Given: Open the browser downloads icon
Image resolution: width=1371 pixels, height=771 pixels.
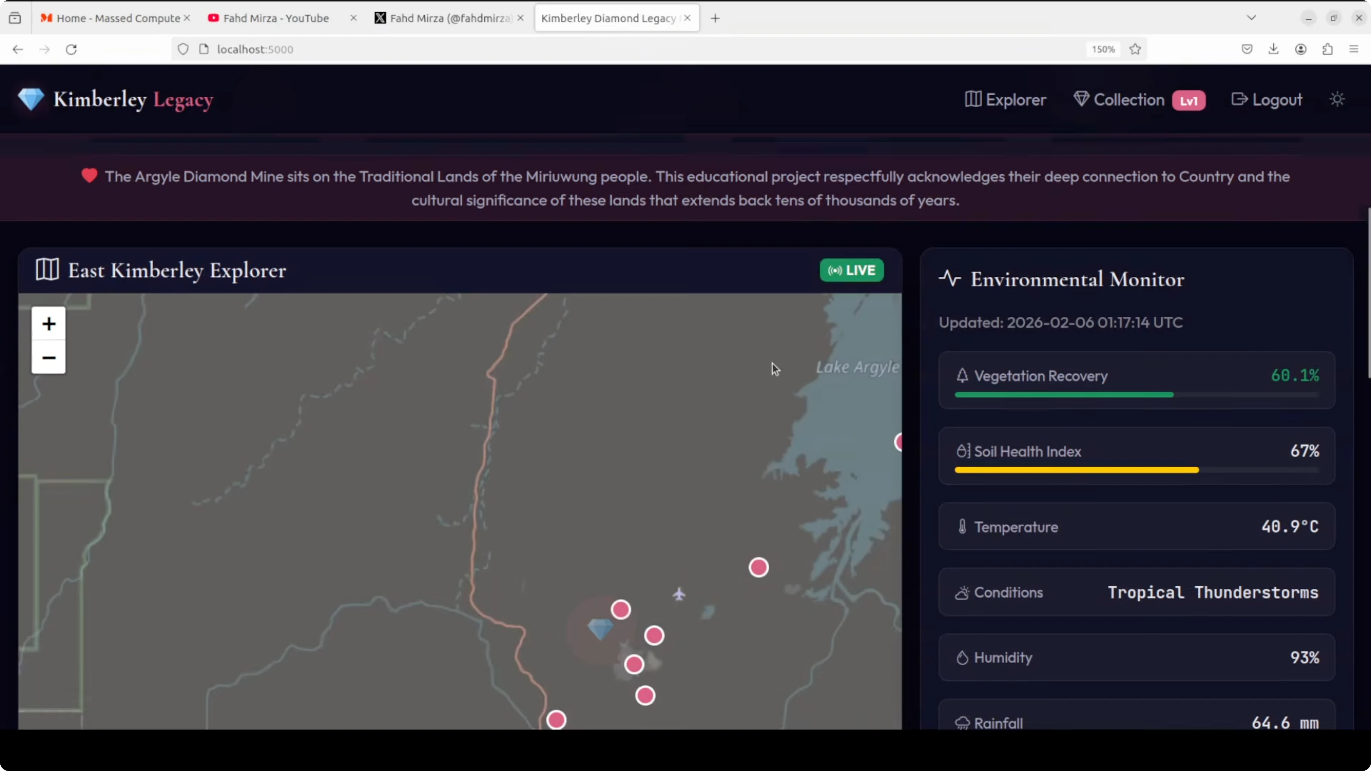Looking at the screenshot, I should (x=1274, y=49).
